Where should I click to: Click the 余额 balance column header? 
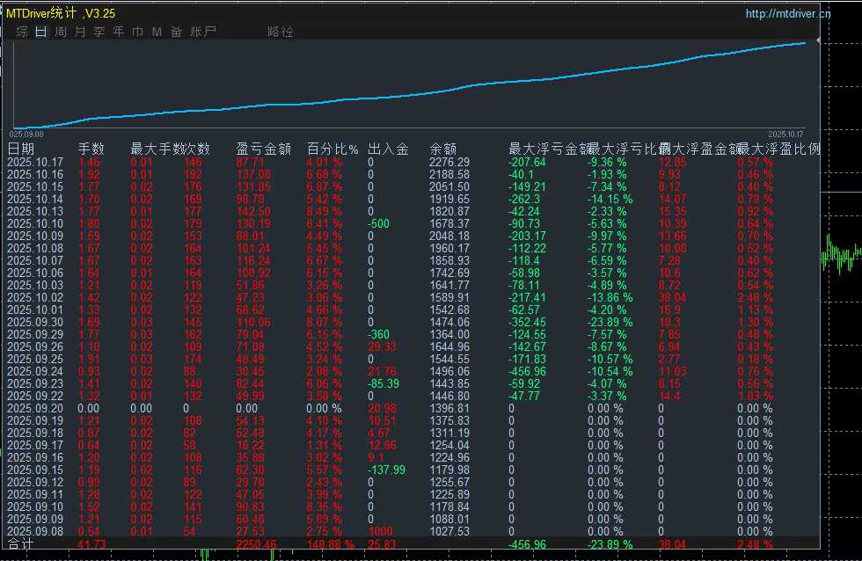443,149
